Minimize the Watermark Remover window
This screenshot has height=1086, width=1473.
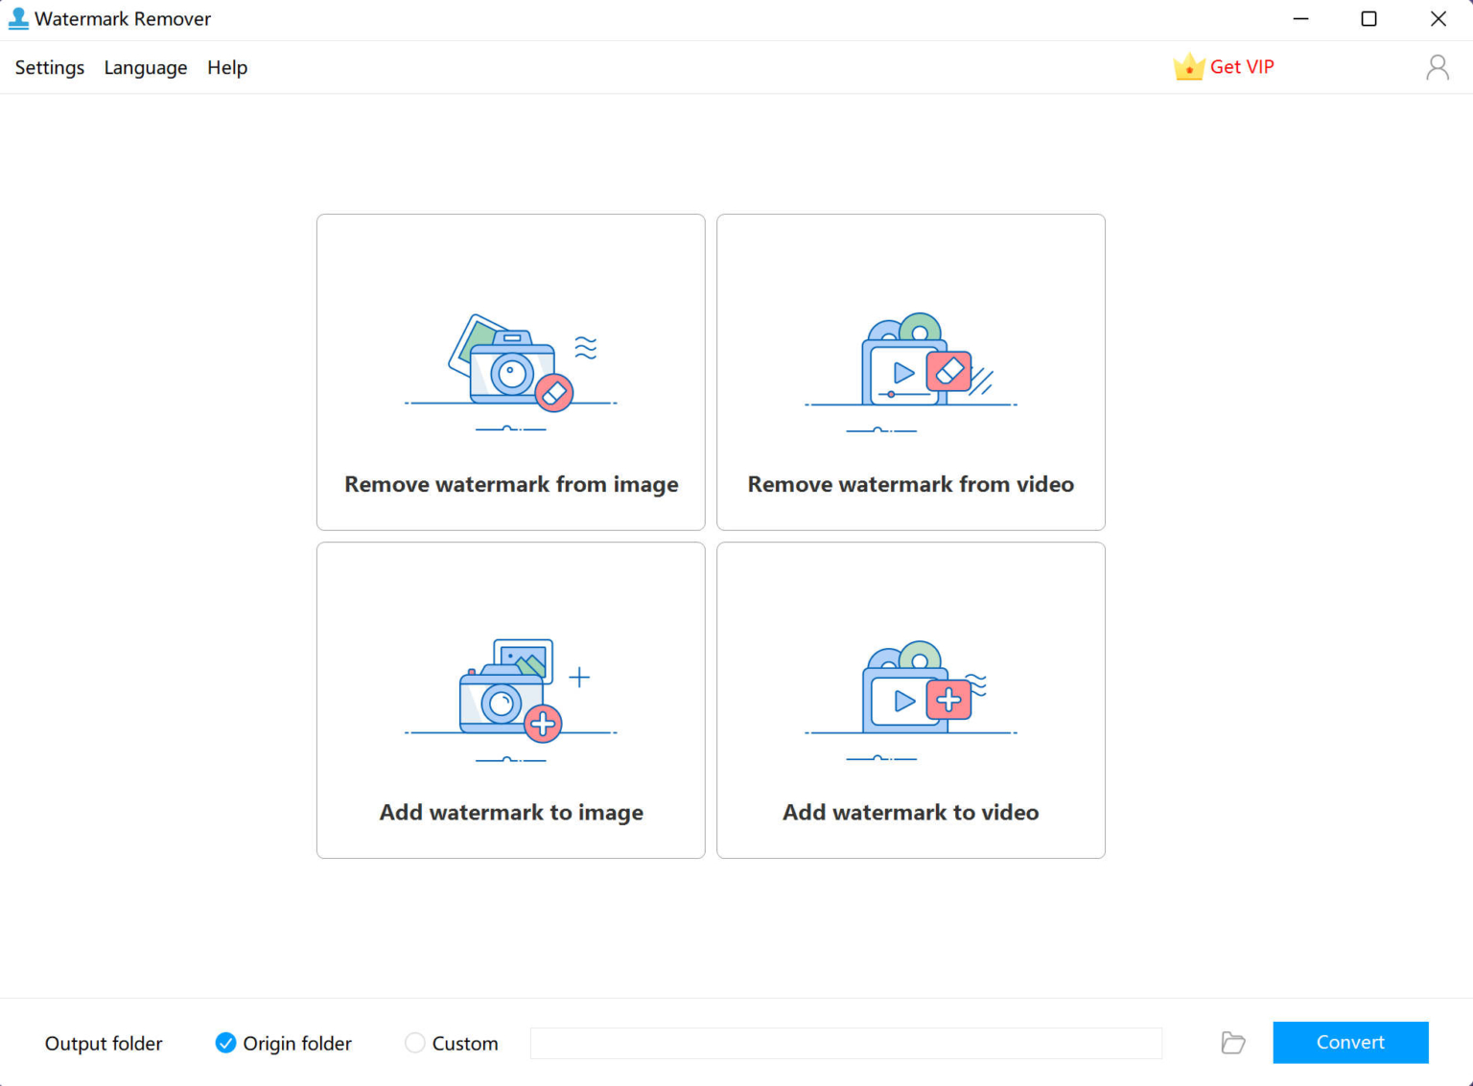[x=1300, y=18]
